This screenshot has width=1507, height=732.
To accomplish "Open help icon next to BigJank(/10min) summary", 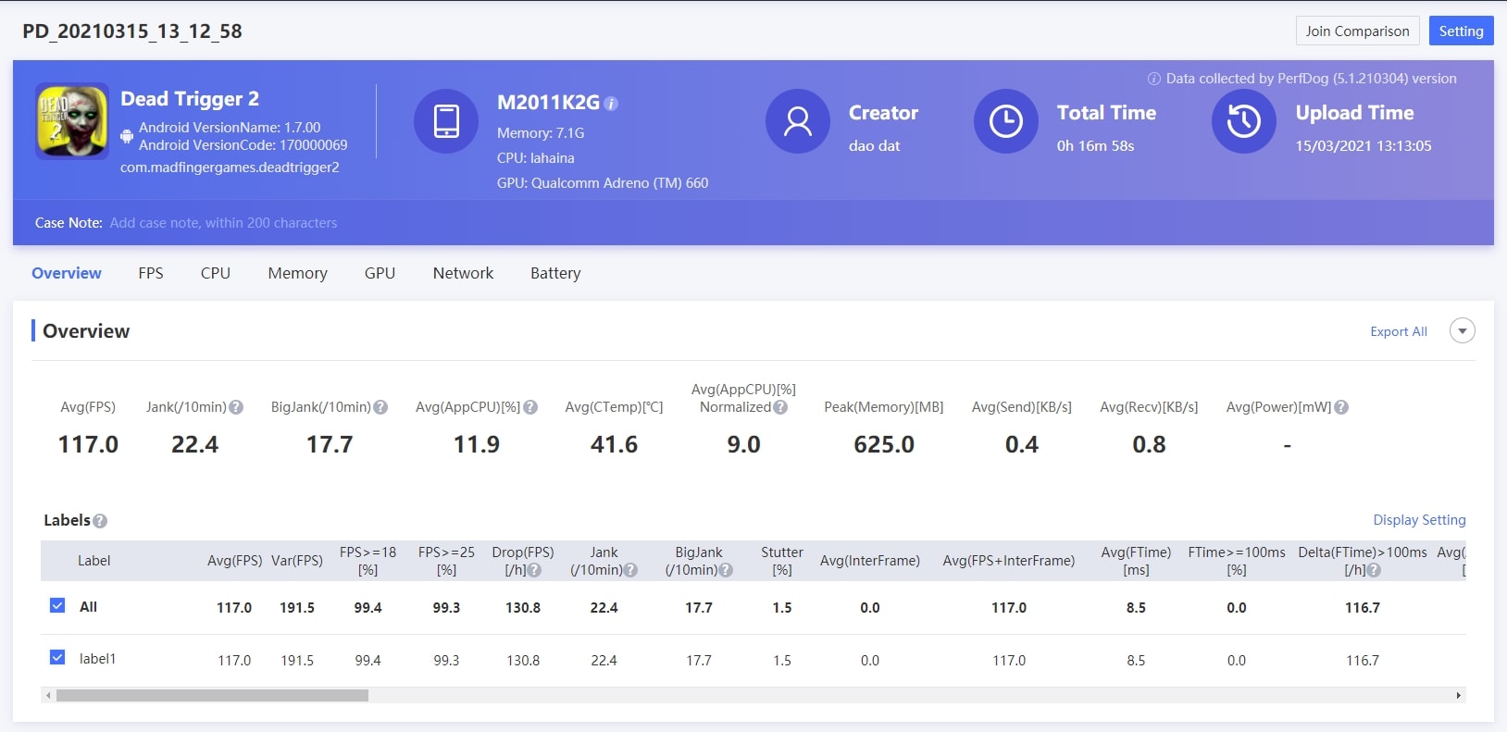I will pyautogui.click(x=380, y=407).
